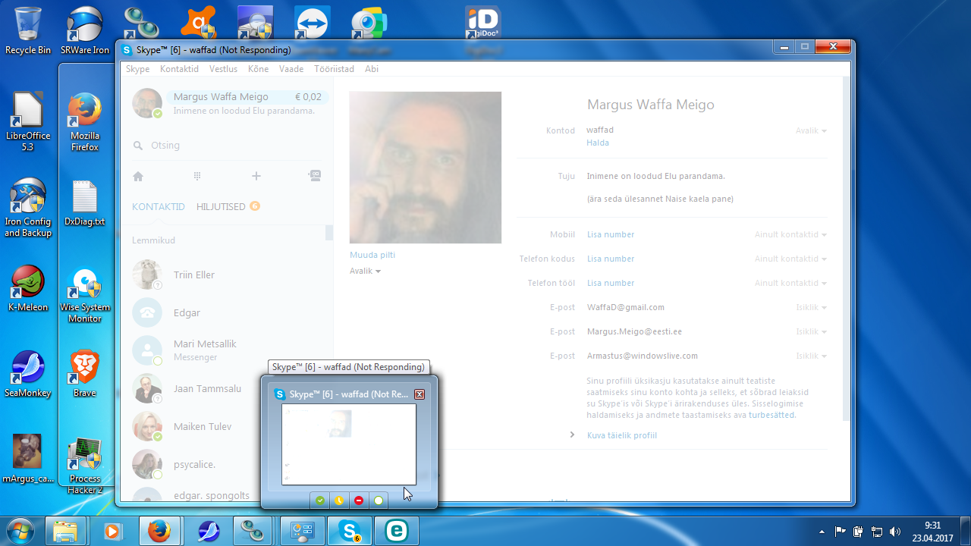This screenshot has width=971, height=546.
Task: Open Windows Explorer from the taskbar
Action: [x=64, y=531]
